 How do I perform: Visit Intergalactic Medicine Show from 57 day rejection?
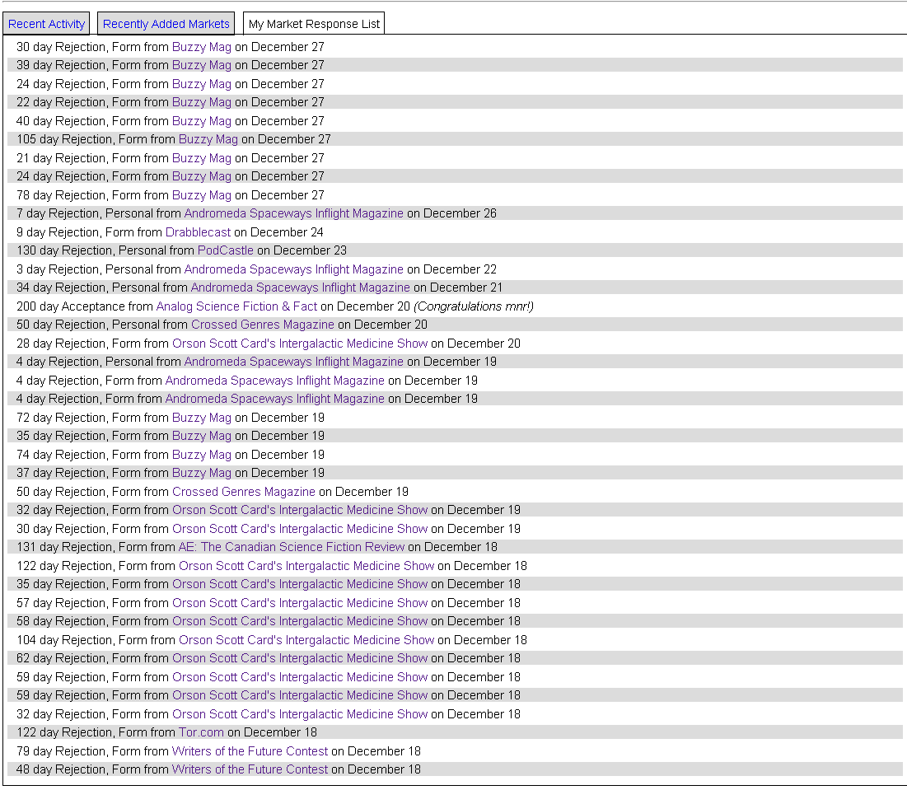point(300,603)
